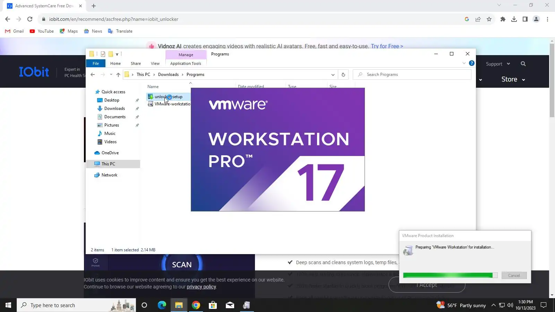Select Network in navigation pane

(x=109, y=175)
